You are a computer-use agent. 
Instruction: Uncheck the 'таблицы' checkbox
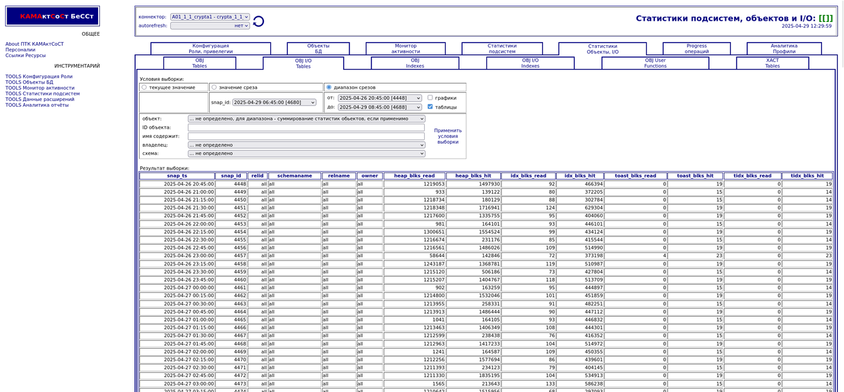(x=430, y=107)
